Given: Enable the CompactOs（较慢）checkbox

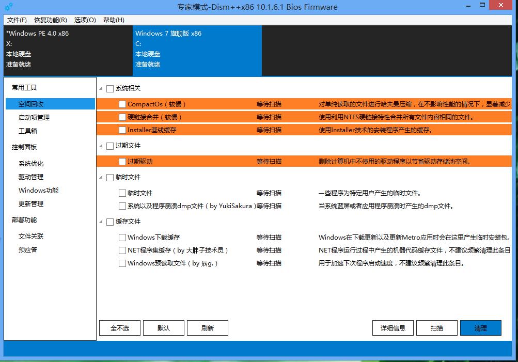Looking at the screenshot, I should pos(122,103).
